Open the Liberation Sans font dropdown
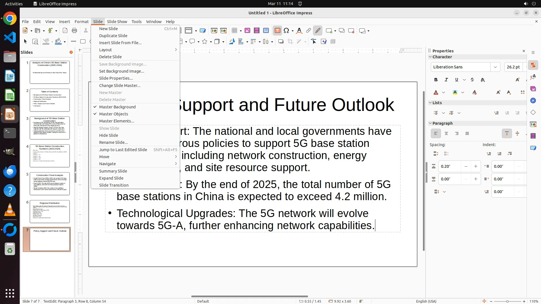541x304 pixels. click(x=495, y=67)
